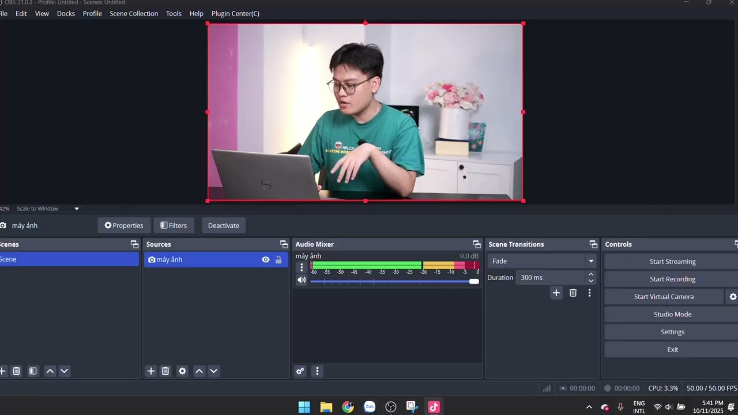The width and height of the screenshot is (738, 415).
Task: Open Settings from Controls dock
Action: tap(672, 332)
